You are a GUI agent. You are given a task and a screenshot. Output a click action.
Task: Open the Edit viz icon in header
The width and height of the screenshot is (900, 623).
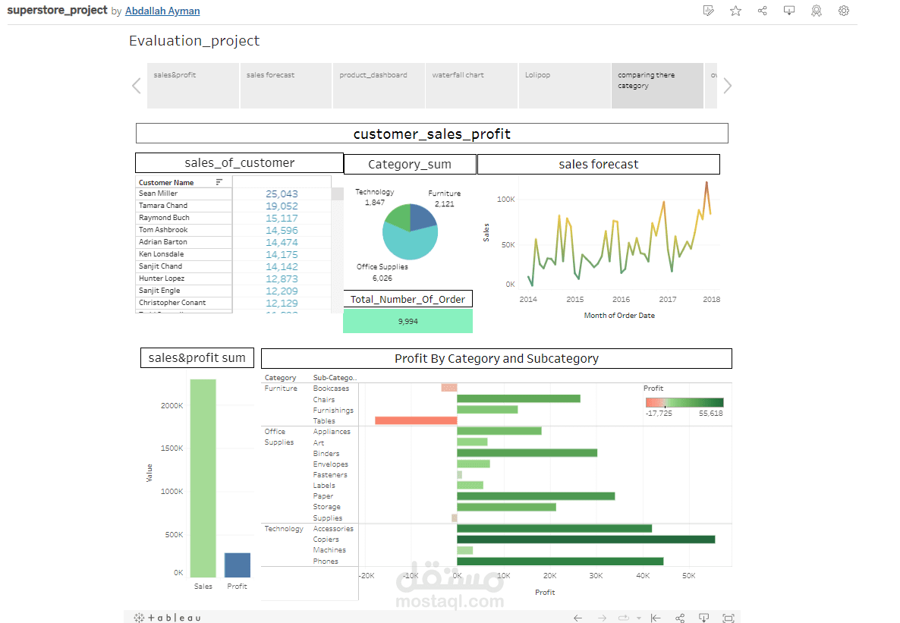pyautogui.click(x=708, y=11)
